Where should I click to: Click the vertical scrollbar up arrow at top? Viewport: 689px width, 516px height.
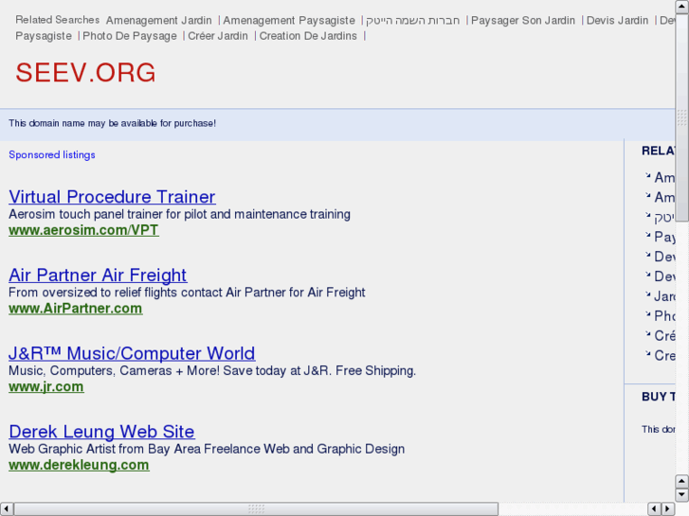tap(682, 7)
